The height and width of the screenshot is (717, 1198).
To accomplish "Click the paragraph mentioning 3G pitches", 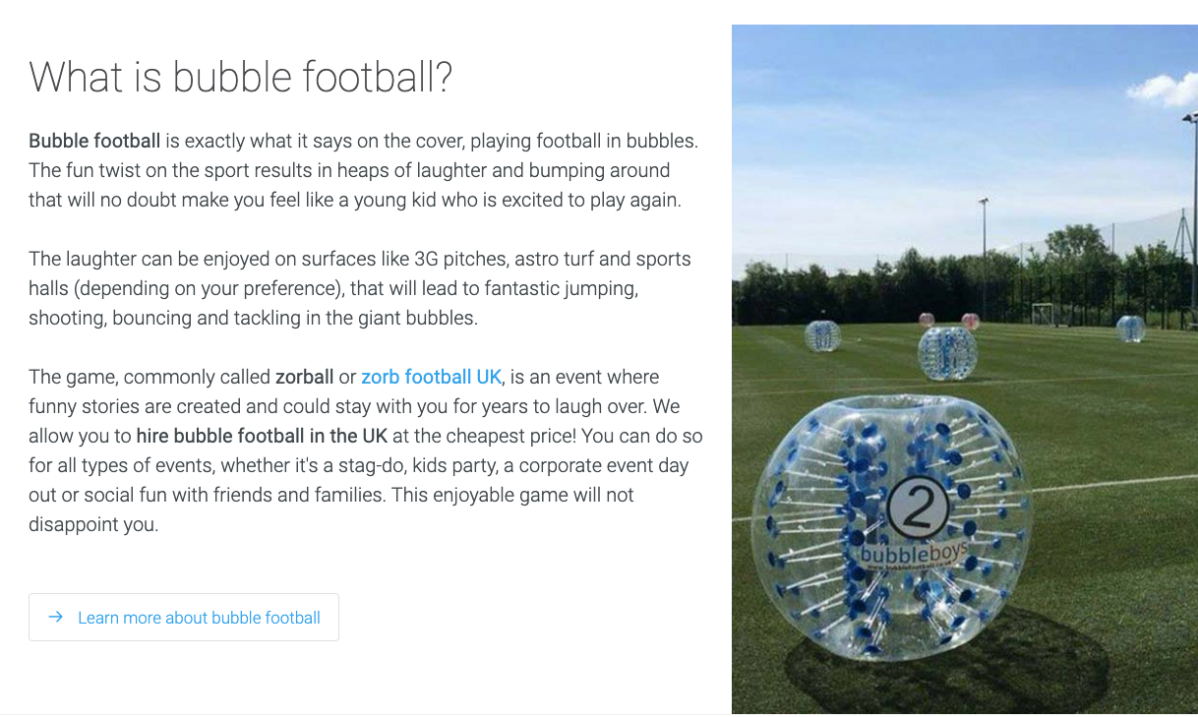I will click(x=360, y=288).
